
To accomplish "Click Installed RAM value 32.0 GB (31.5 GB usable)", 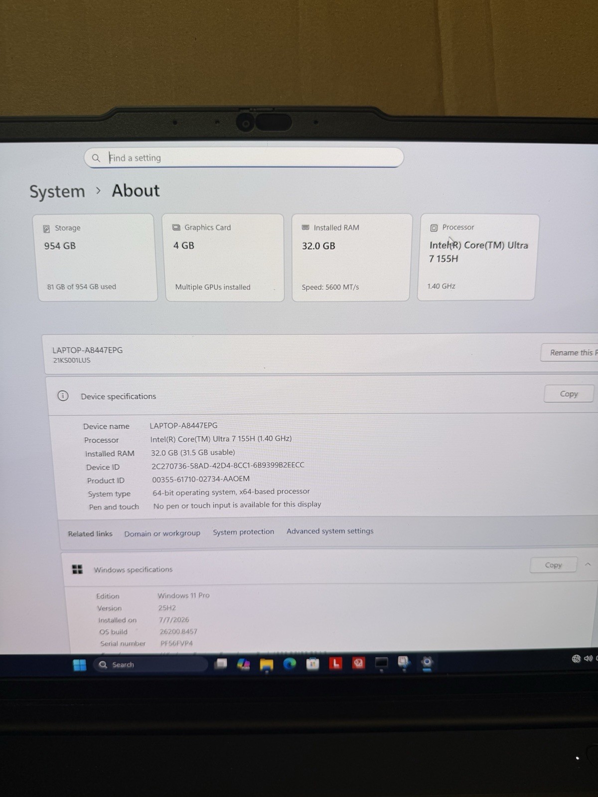I will (x=193, y=452).
